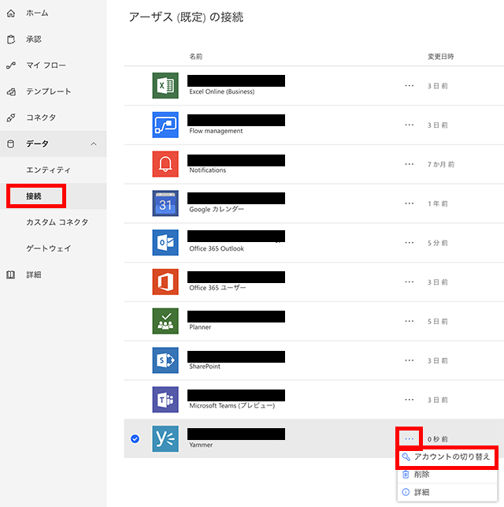Click the Microsoft Teams (プレビュー) label
504x507 pixels.
pos(232,406)
